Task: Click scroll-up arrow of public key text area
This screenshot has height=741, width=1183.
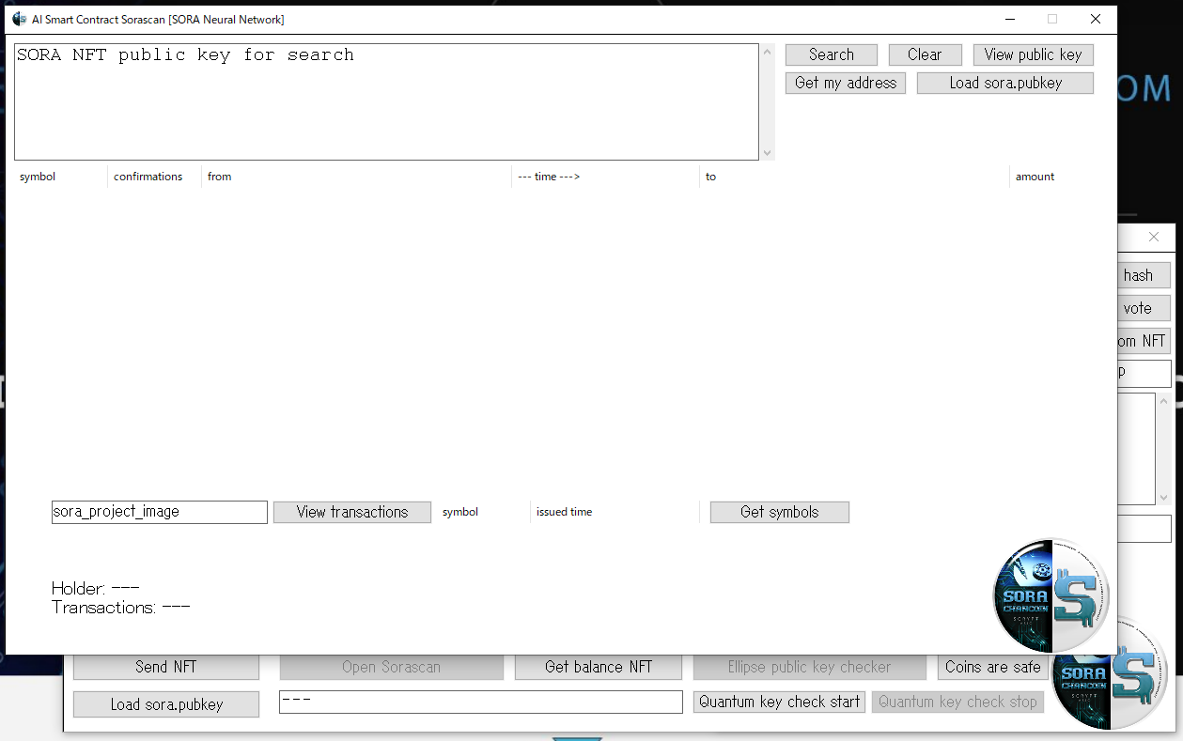Action: click(768, 52)
